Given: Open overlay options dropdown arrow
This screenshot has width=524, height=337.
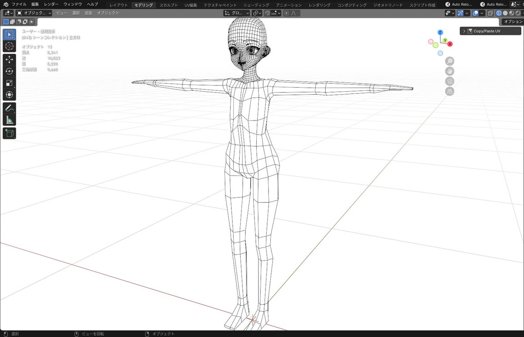Looking at the screenshot, I should click(483, 13).
